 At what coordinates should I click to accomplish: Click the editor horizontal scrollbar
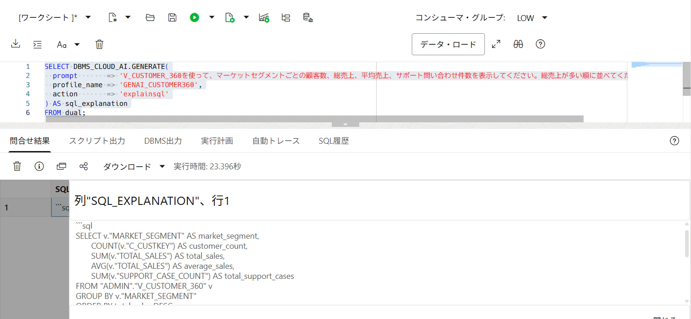coord(314,119)
